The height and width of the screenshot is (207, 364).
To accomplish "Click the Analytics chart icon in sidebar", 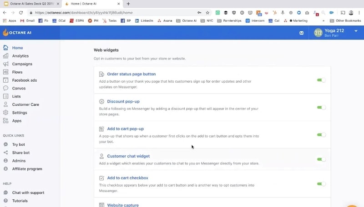I will [x=6, y=56].
